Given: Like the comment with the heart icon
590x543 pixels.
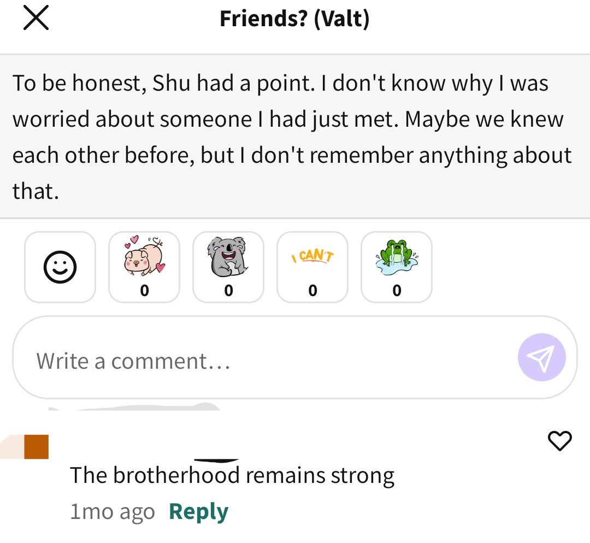Looking at the screenshot, I should (x=559, y=441).
